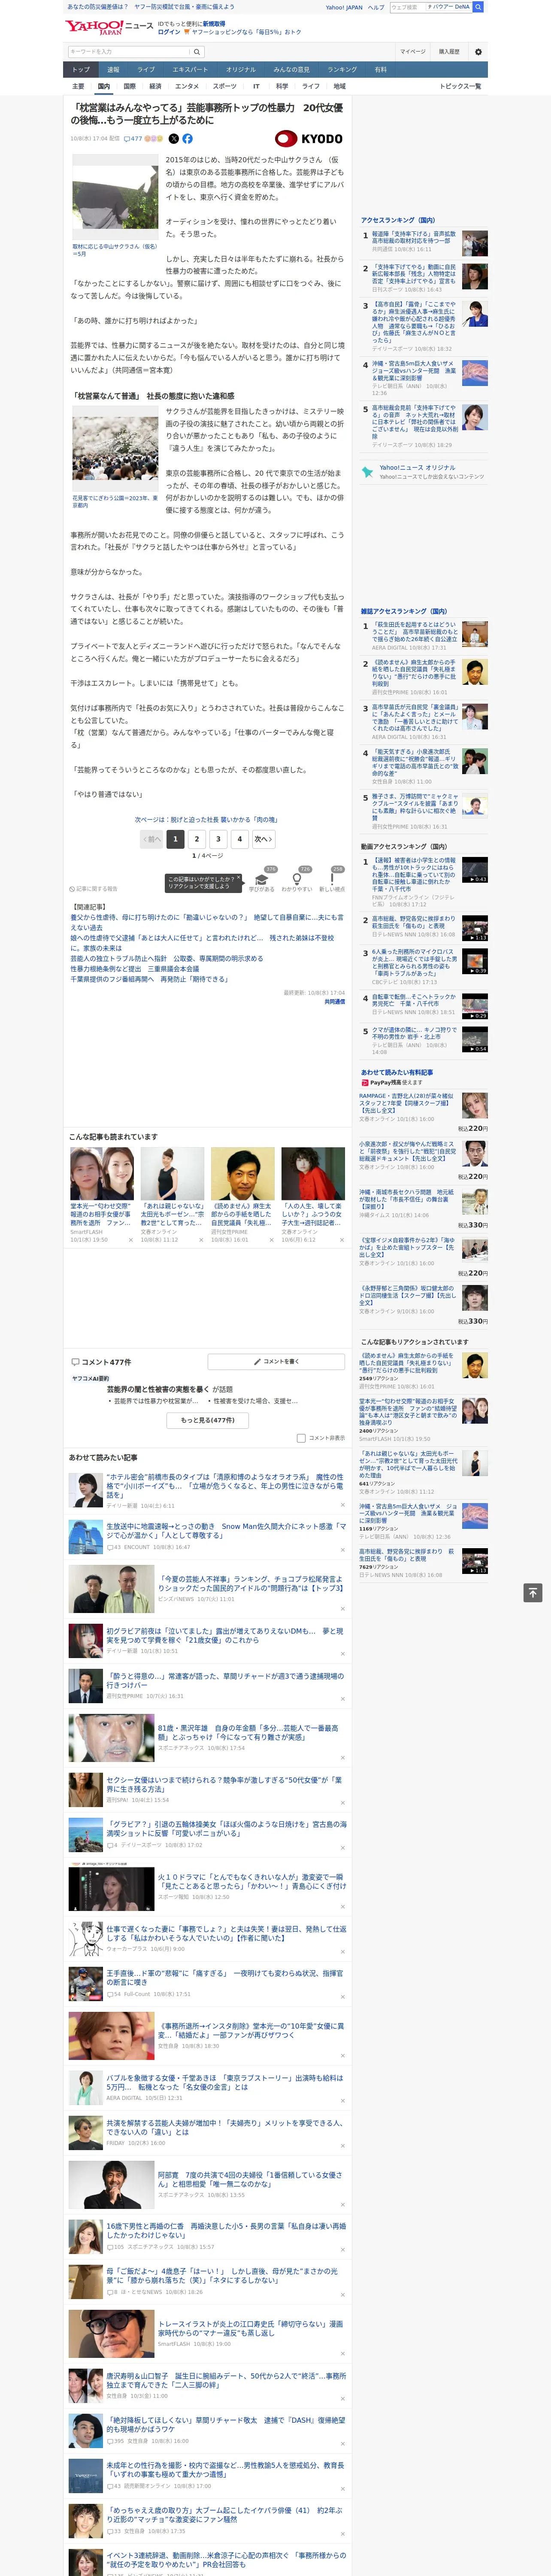
Task: Select the スポーツ category tab
Action: point(225,86)
